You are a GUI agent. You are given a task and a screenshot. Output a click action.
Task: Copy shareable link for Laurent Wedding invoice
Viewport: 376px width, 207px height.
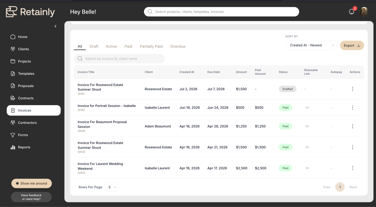tap(307, 168)
